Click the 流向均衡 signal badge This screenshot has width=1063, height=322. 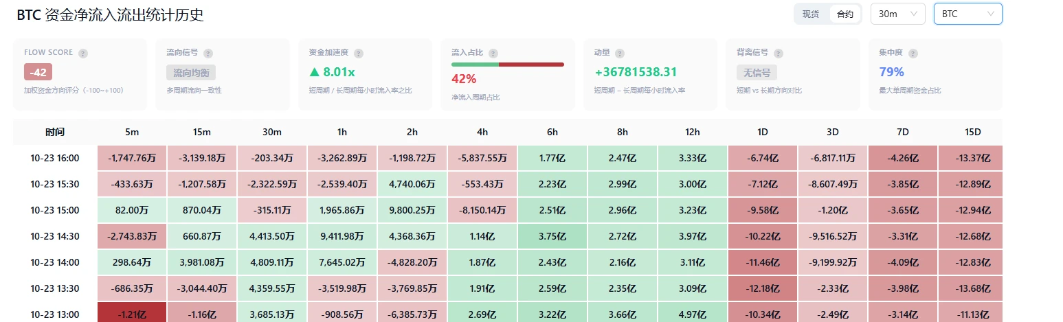(192, 72)
